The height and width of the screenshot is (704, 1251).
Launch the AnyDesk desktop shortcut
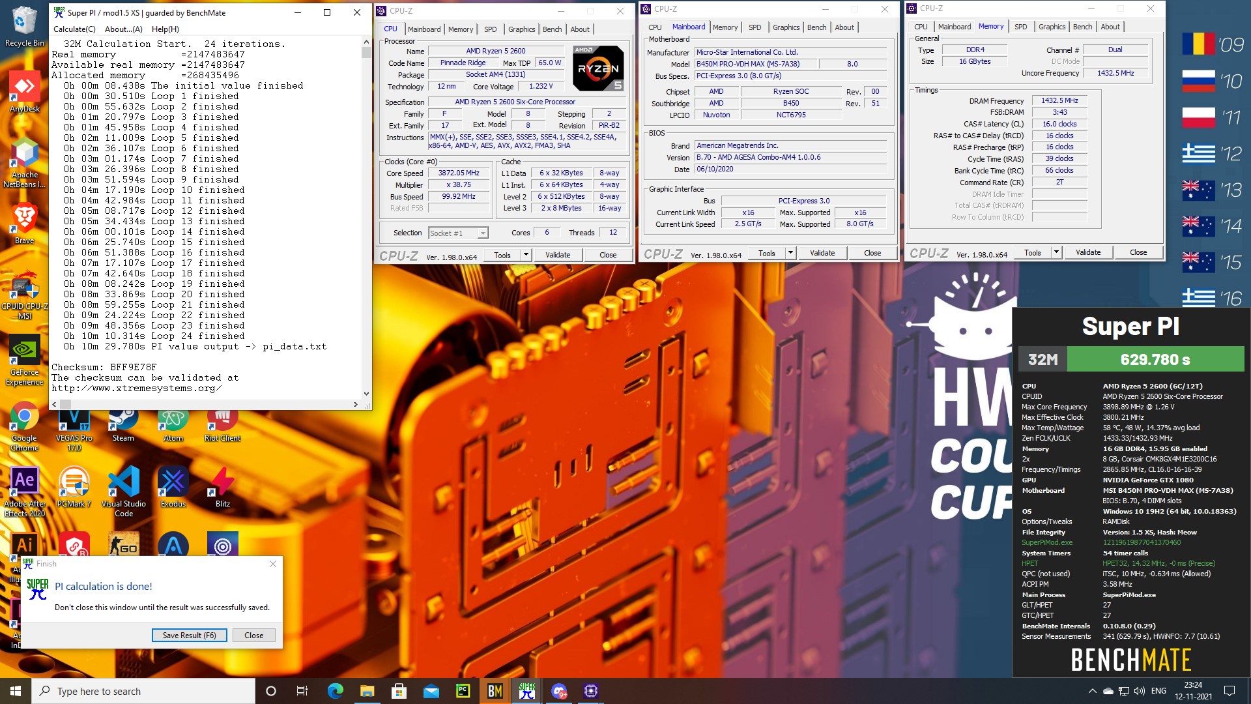[x=24, y=91]
